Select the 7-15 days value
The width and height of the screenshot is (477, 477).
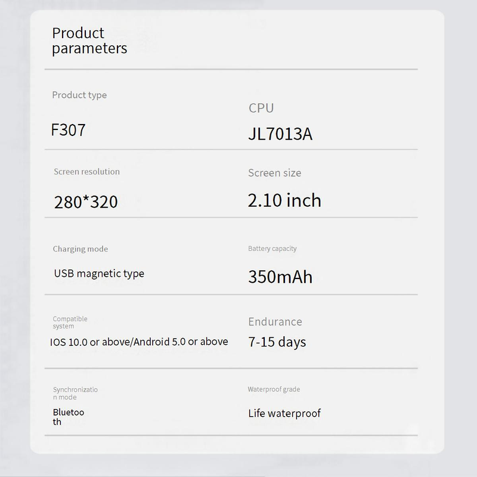277,342
